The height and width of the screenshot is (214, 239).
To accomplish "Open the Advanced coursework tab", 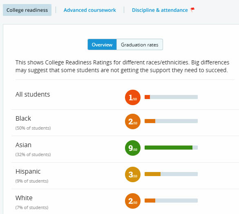I will (x=90, y=10).
